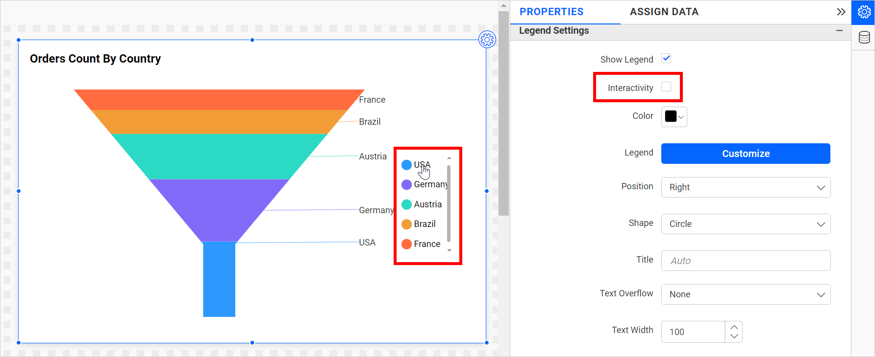The image size is (875, 357).
Task: Click the widget settings gear icon
Action: pyautogui.click(x=487, y=40)
